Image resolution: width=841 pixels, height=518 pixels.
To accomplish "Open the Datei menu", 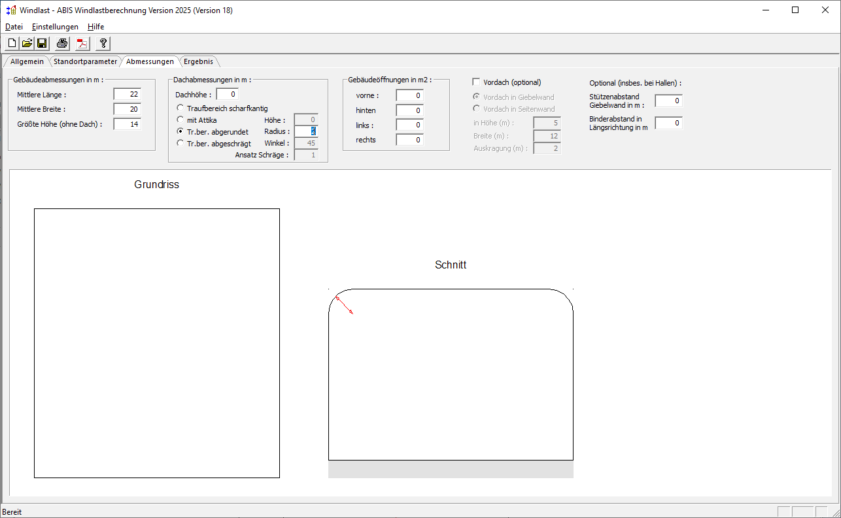I will (x=14, y=27).
